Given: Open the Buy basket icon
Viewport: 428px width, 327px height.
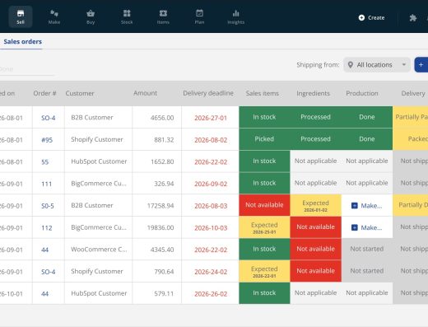Looking at the screenshot, I should (91, 16).
